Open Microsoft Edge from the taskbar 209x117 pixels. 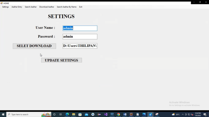click(x=67, y=114)
